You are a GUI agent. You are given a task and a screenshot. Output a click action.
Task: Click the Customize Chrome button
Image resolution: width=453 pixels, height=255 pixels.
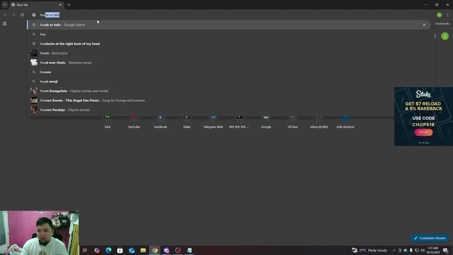(x=430, y=238)
